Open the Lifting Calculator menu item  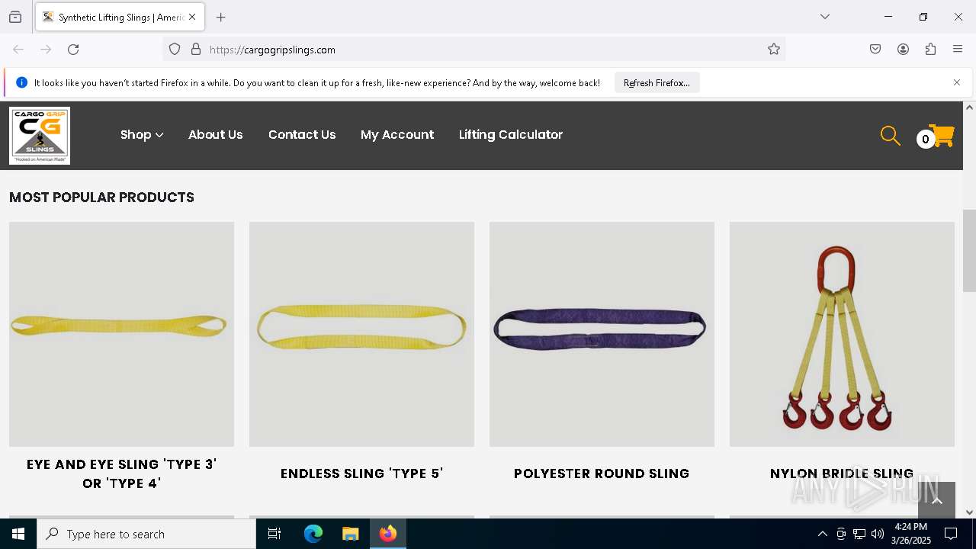coord(511,135)
